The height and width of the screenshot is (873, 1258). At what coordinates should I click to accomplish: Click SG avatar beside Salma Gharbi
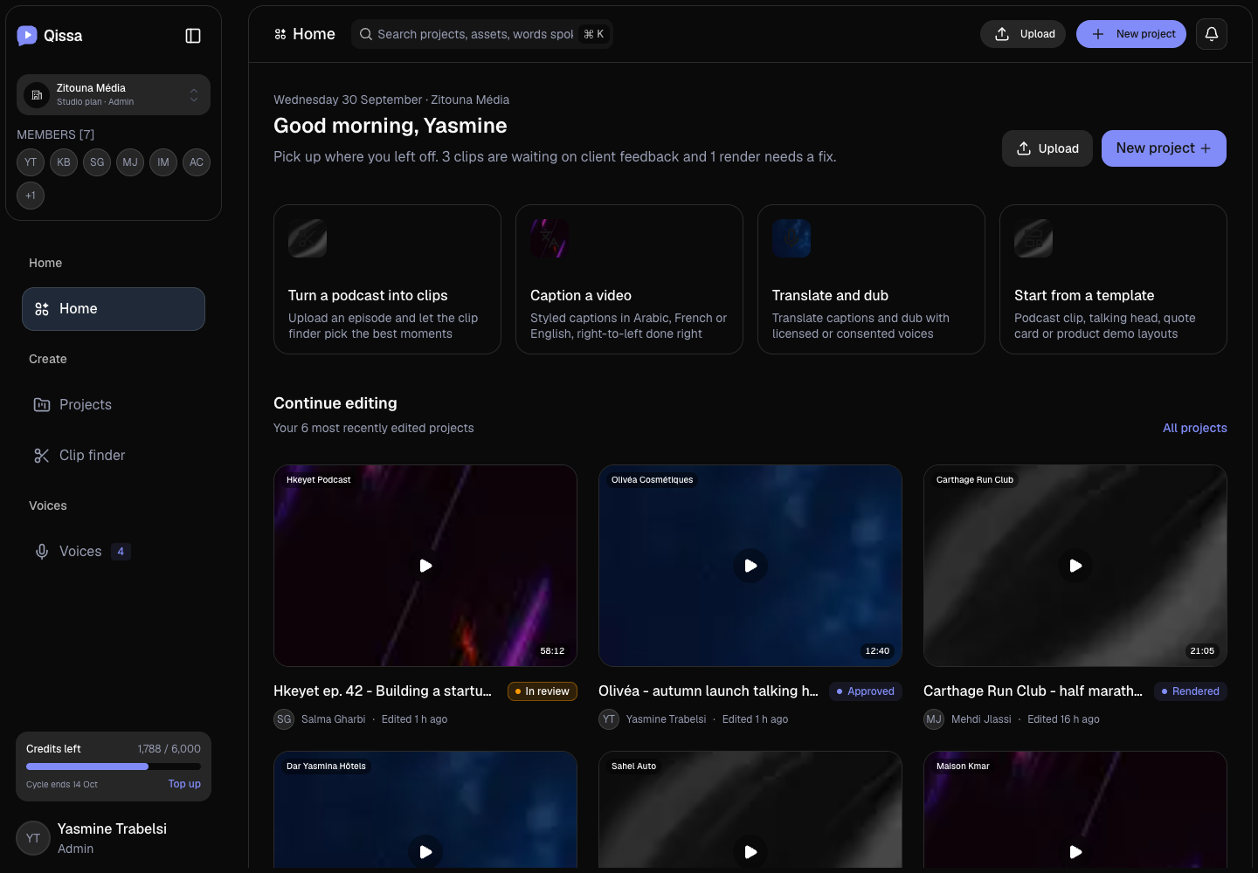click(284, 719)
